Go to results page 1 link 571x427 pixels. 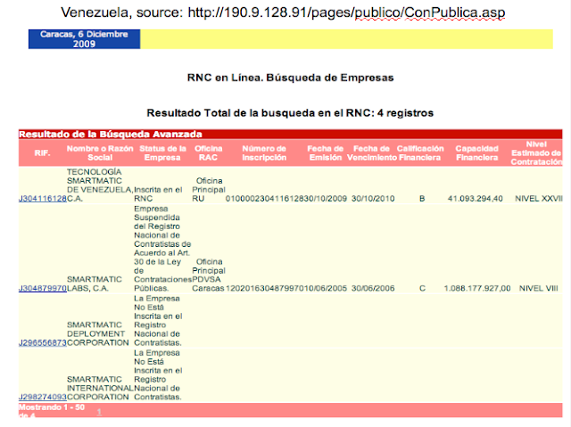pos(99,412)
